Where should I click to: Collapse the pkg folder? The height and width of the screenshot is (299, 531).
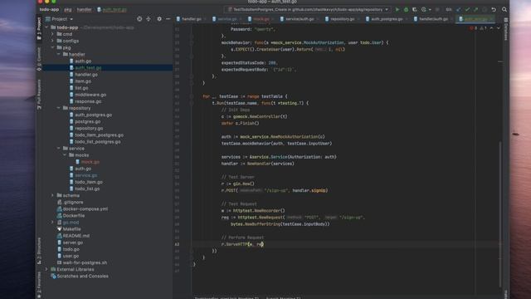[x=52, y=47]
